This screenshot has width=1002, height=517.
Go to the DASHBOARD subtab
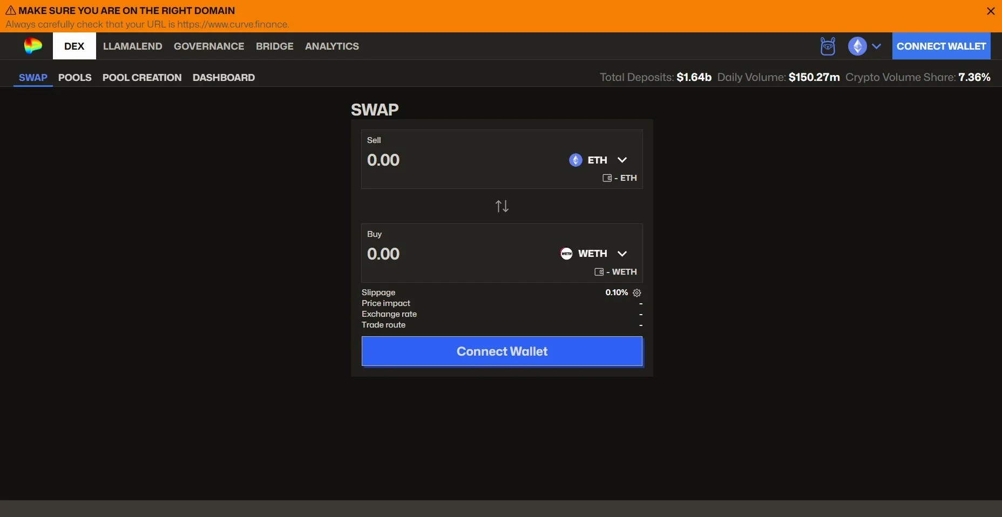[x=224, y=78]
